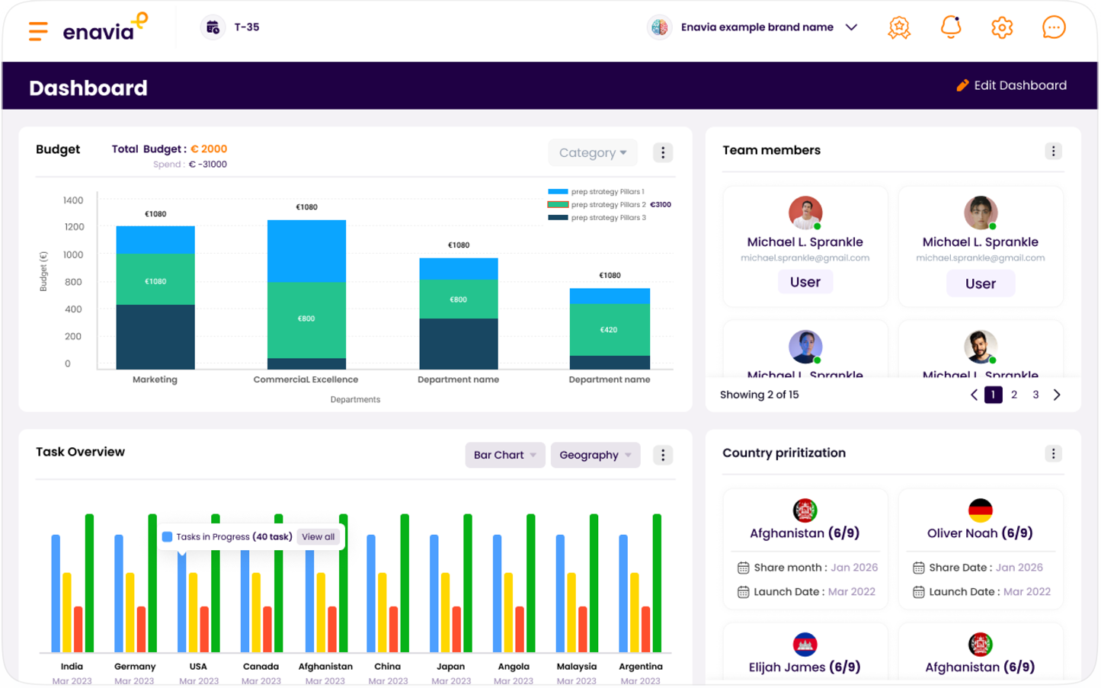1101x688 pixels.
Task: Open the hamburger navigation menu
Action: pyautogui.click(x=38, y=30)
